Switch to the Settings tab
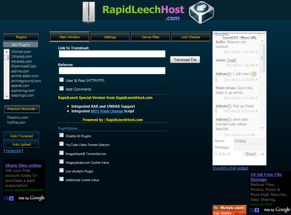This screenshot has height=215, width=291. 110,37
